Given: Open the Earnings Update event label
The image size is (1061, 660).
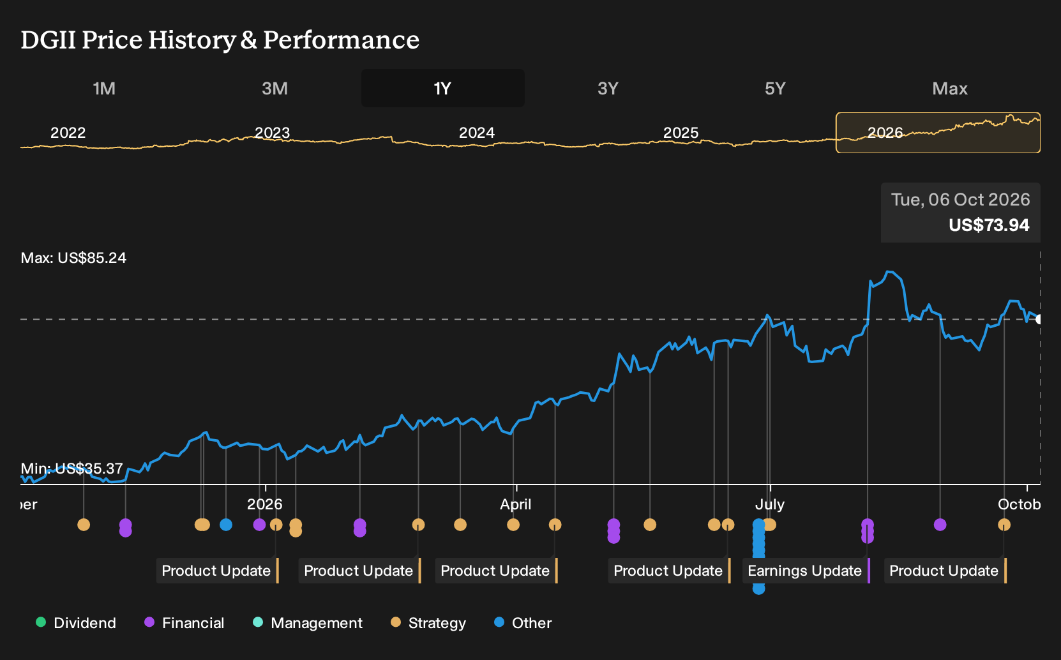Looking at the screenshot, I should tap(806, 571).
